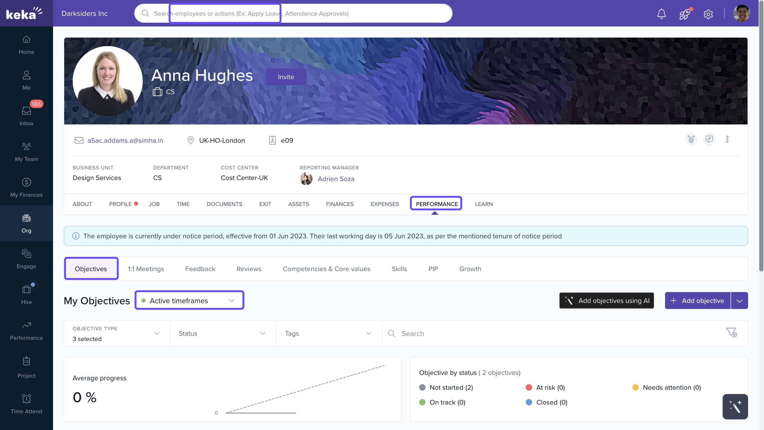Go to My Finances sidebar icon
764x430 pixels.
(27, 187)
